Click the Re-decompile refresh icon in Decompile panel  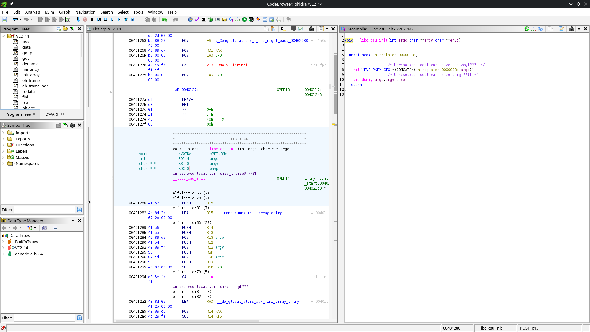[x=527, y=29]
